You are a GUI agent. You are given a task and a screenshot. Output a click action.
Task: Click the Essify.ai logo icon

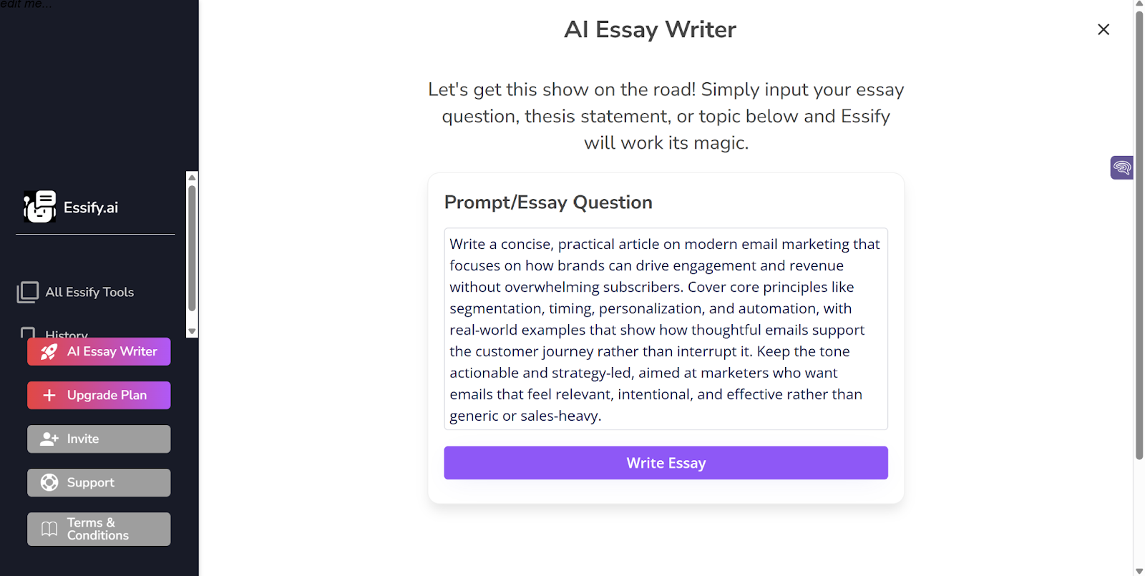pyautogui.click(x=39, y=207)
